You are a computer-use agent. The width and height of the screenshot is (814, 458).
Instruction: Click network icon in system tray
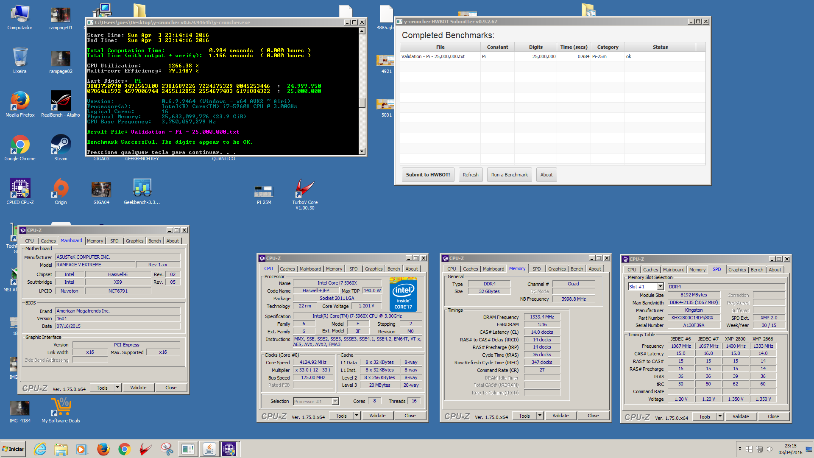tap(759, 449)
